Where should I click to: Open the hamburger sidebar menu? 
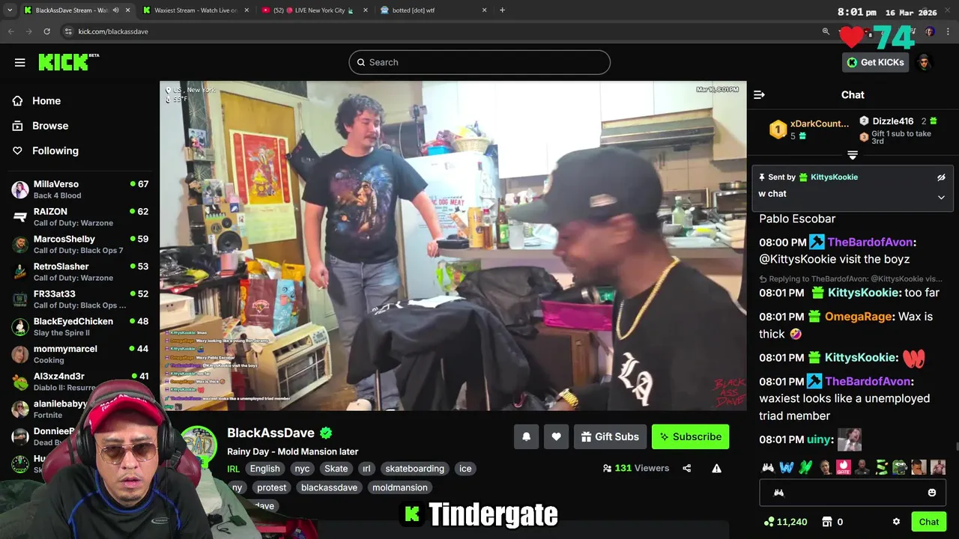point(20,62)
